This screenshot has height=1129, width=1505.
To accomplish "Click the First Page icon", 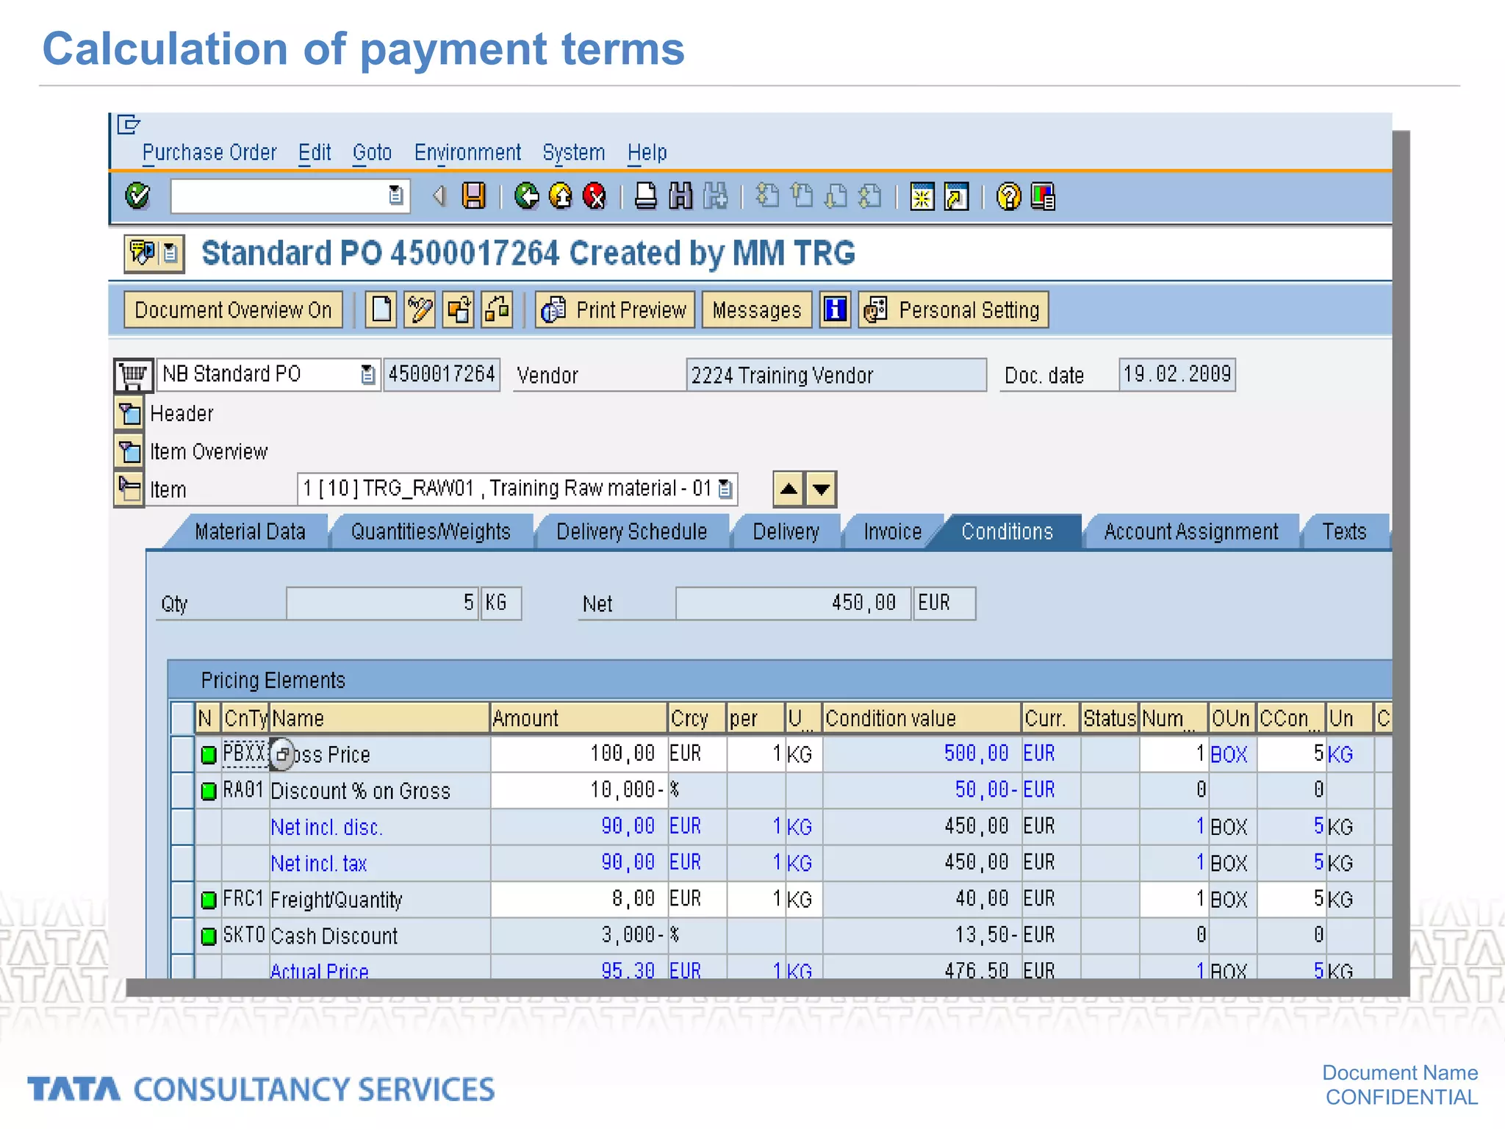I will [767, 196].
